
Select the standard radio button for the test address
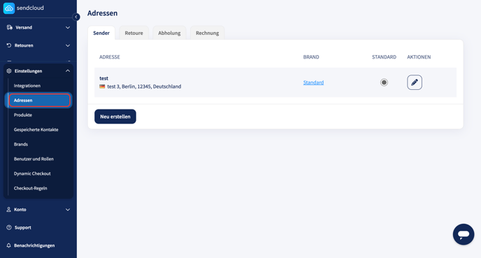coord(384,82)
